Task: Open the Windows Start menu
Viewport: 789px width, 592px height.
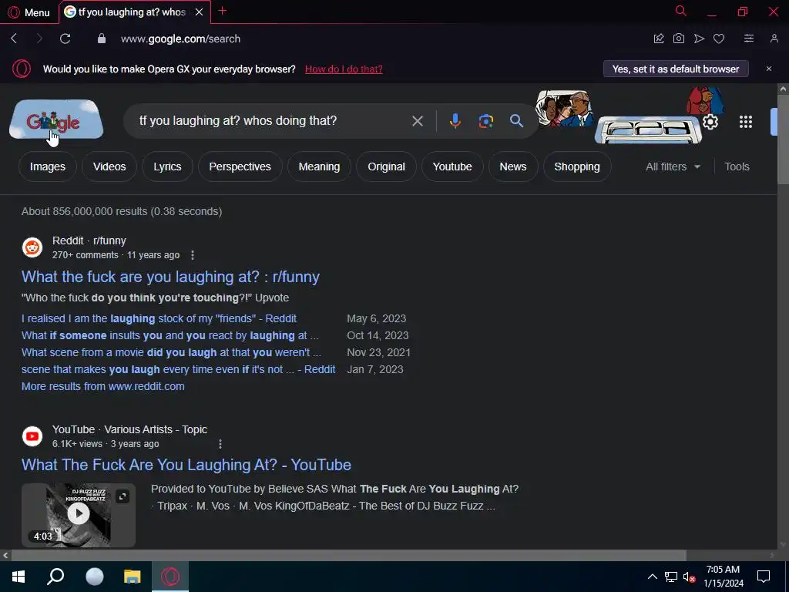Action: (18, 577)
